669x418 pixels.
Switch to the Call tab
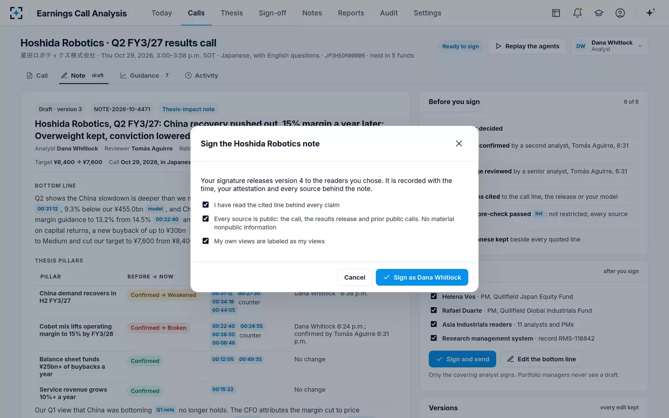pyautogui.click(x=37, y=76)
